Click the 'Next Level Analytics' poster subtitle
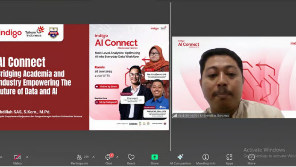Screen dimensions: 296x167 coord(117,55)
